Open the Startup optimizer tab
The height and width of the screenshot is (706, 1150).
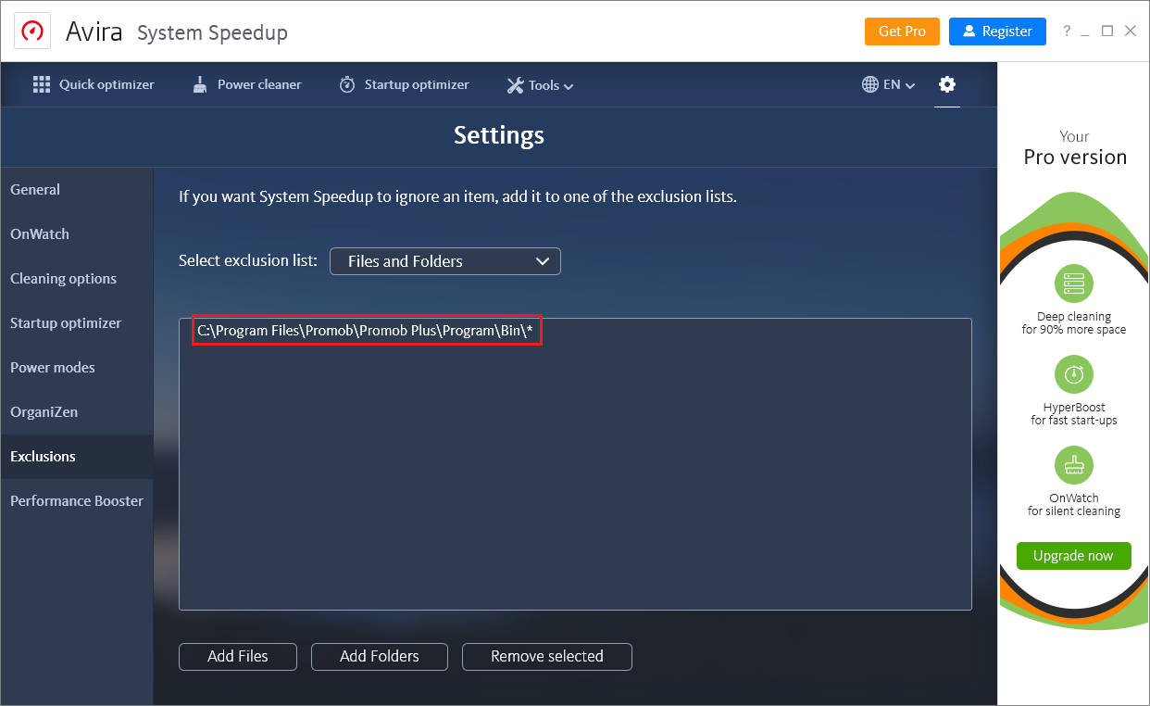point(405,84)
